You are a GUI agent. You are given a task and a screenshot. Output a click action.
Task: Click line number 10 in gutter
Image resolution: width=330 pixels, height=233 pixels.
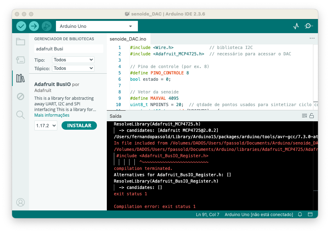[118, 105]
